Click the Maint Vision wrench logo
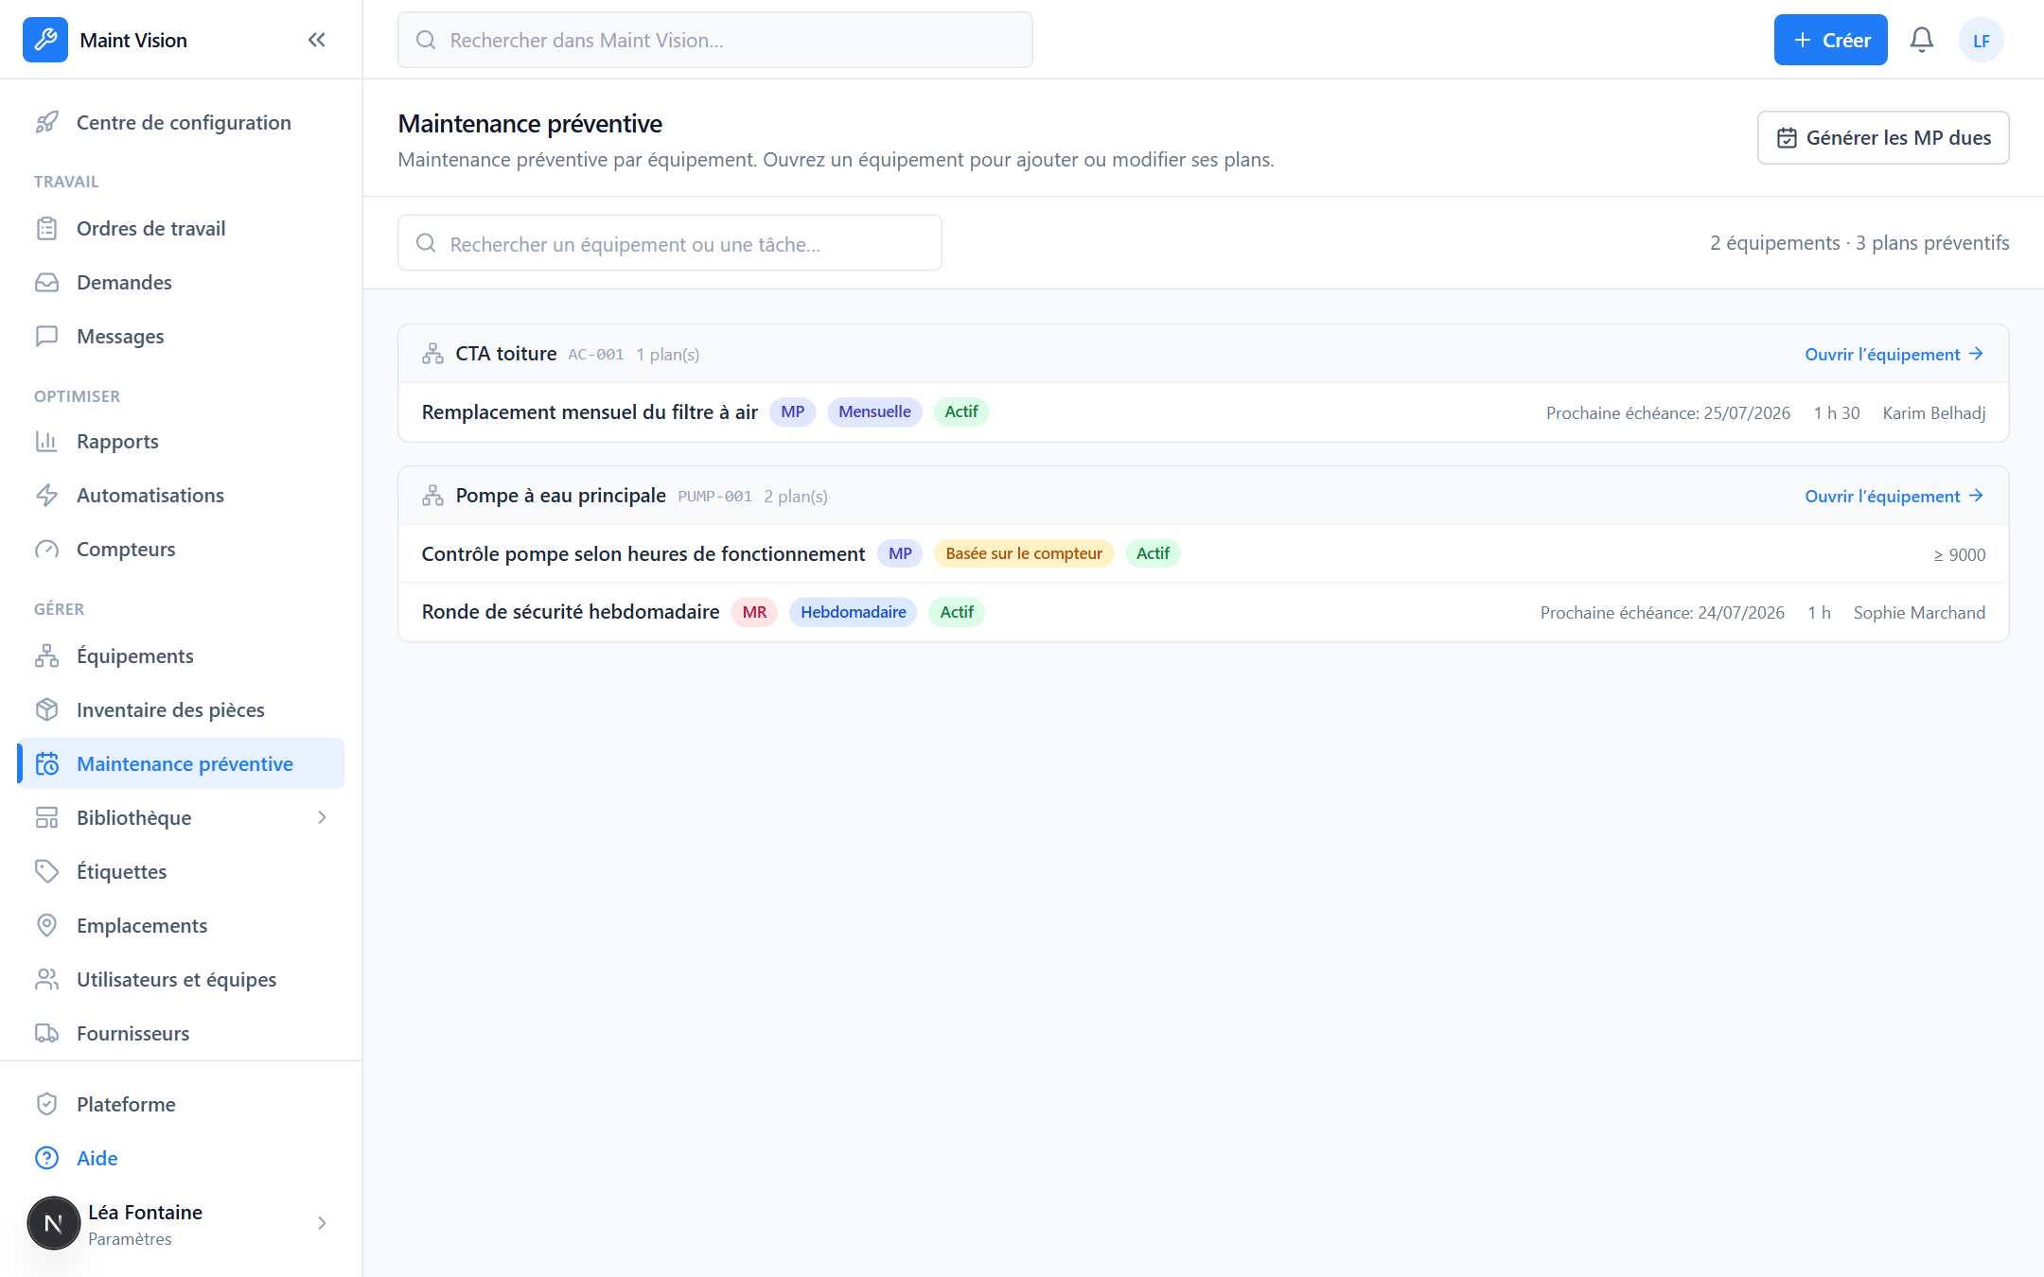The height and width of the screenshot is (1277, 2044). pos(45,40)
